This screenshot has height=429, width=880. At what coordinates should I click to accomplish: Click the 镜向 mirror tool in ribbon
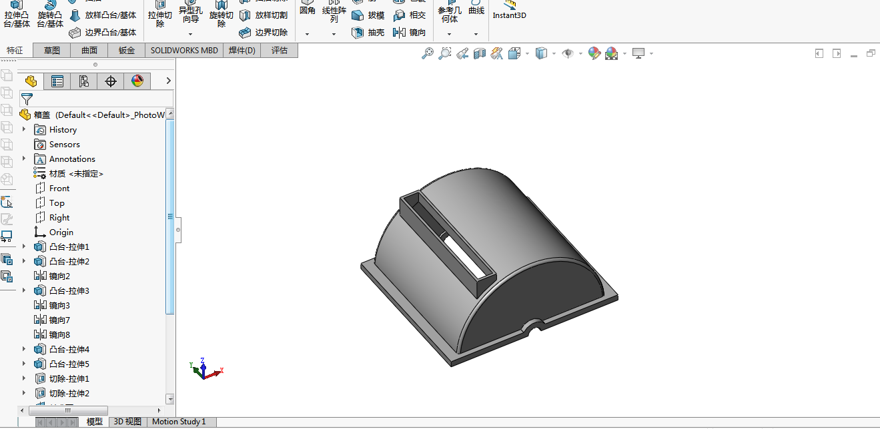tap(410, 32)
